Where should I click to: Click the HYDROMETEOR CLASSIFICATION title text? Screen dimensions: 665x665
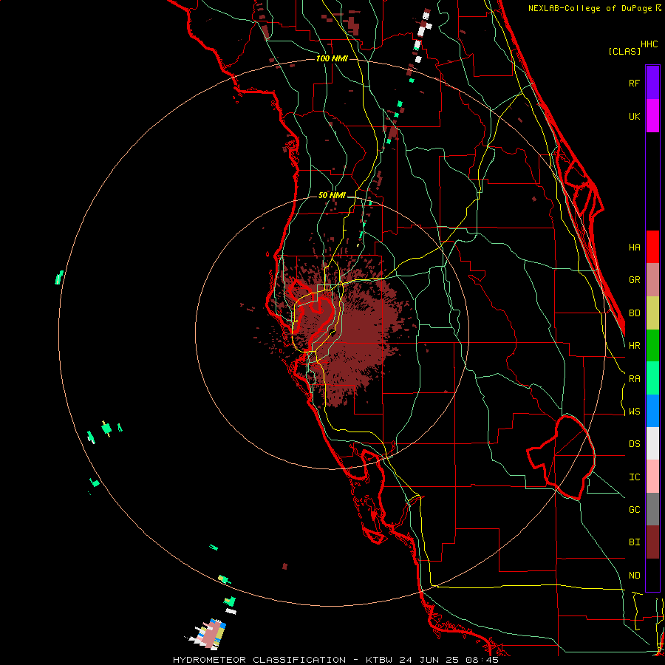coord(259,660)
